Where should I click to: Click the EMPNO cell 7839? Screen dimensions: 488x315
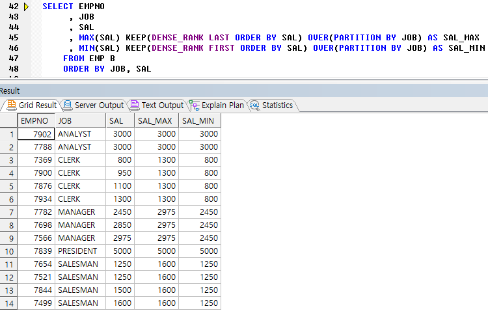point(36,251)
